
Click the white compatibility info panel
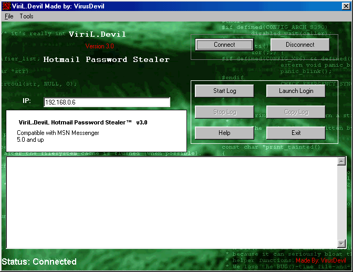pos(96,130)
